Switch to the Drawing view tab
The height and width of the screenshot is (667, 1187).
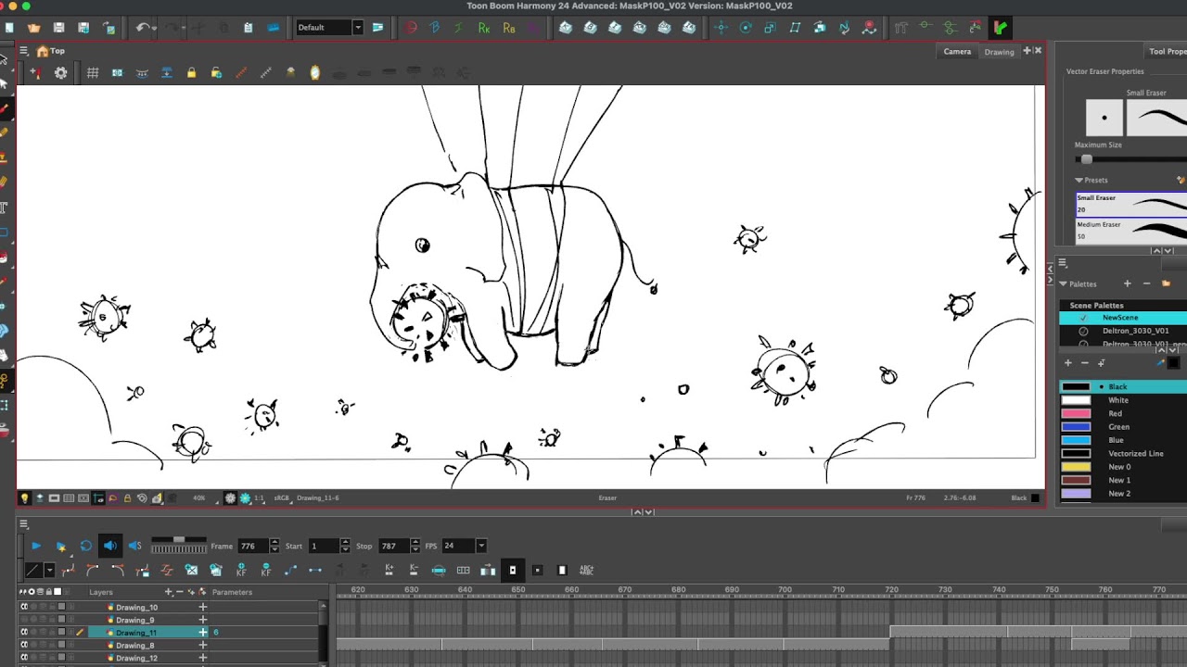click(x=999, y=52)
